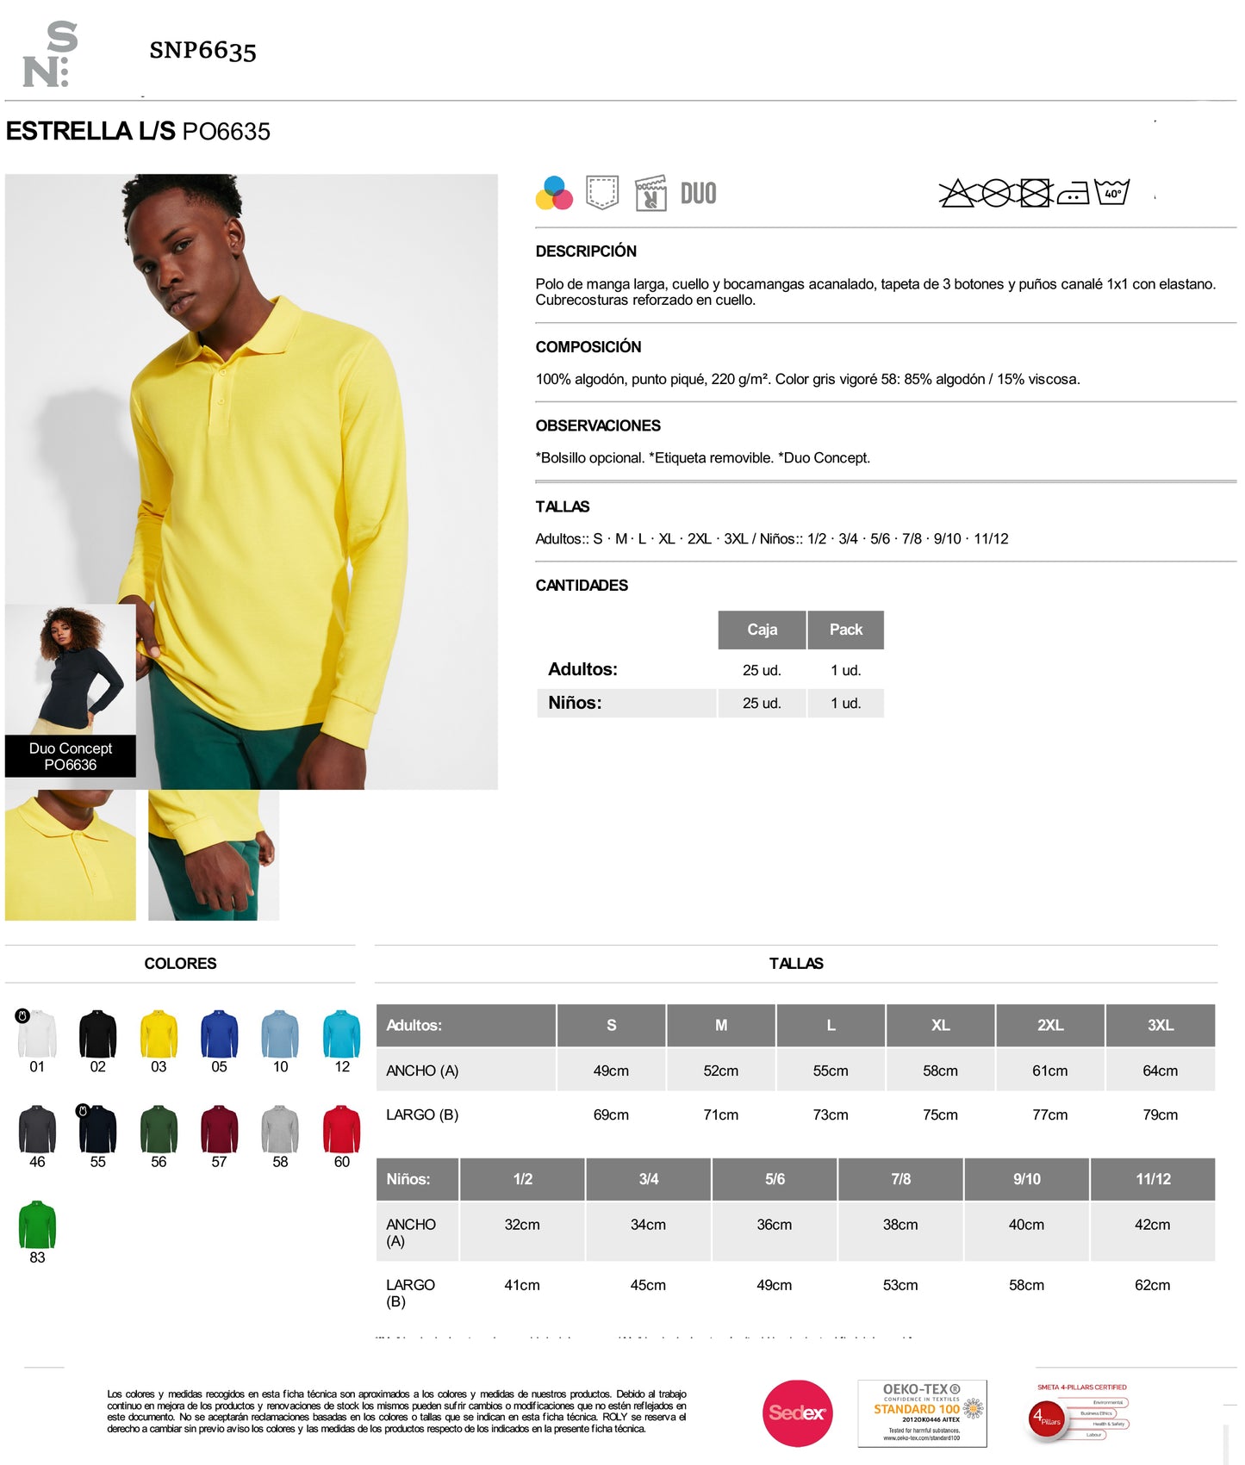Click the optional pocket icon

[602, 192]
